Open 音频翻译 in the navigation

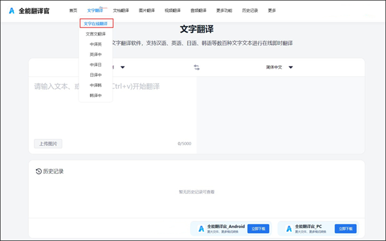199,11
